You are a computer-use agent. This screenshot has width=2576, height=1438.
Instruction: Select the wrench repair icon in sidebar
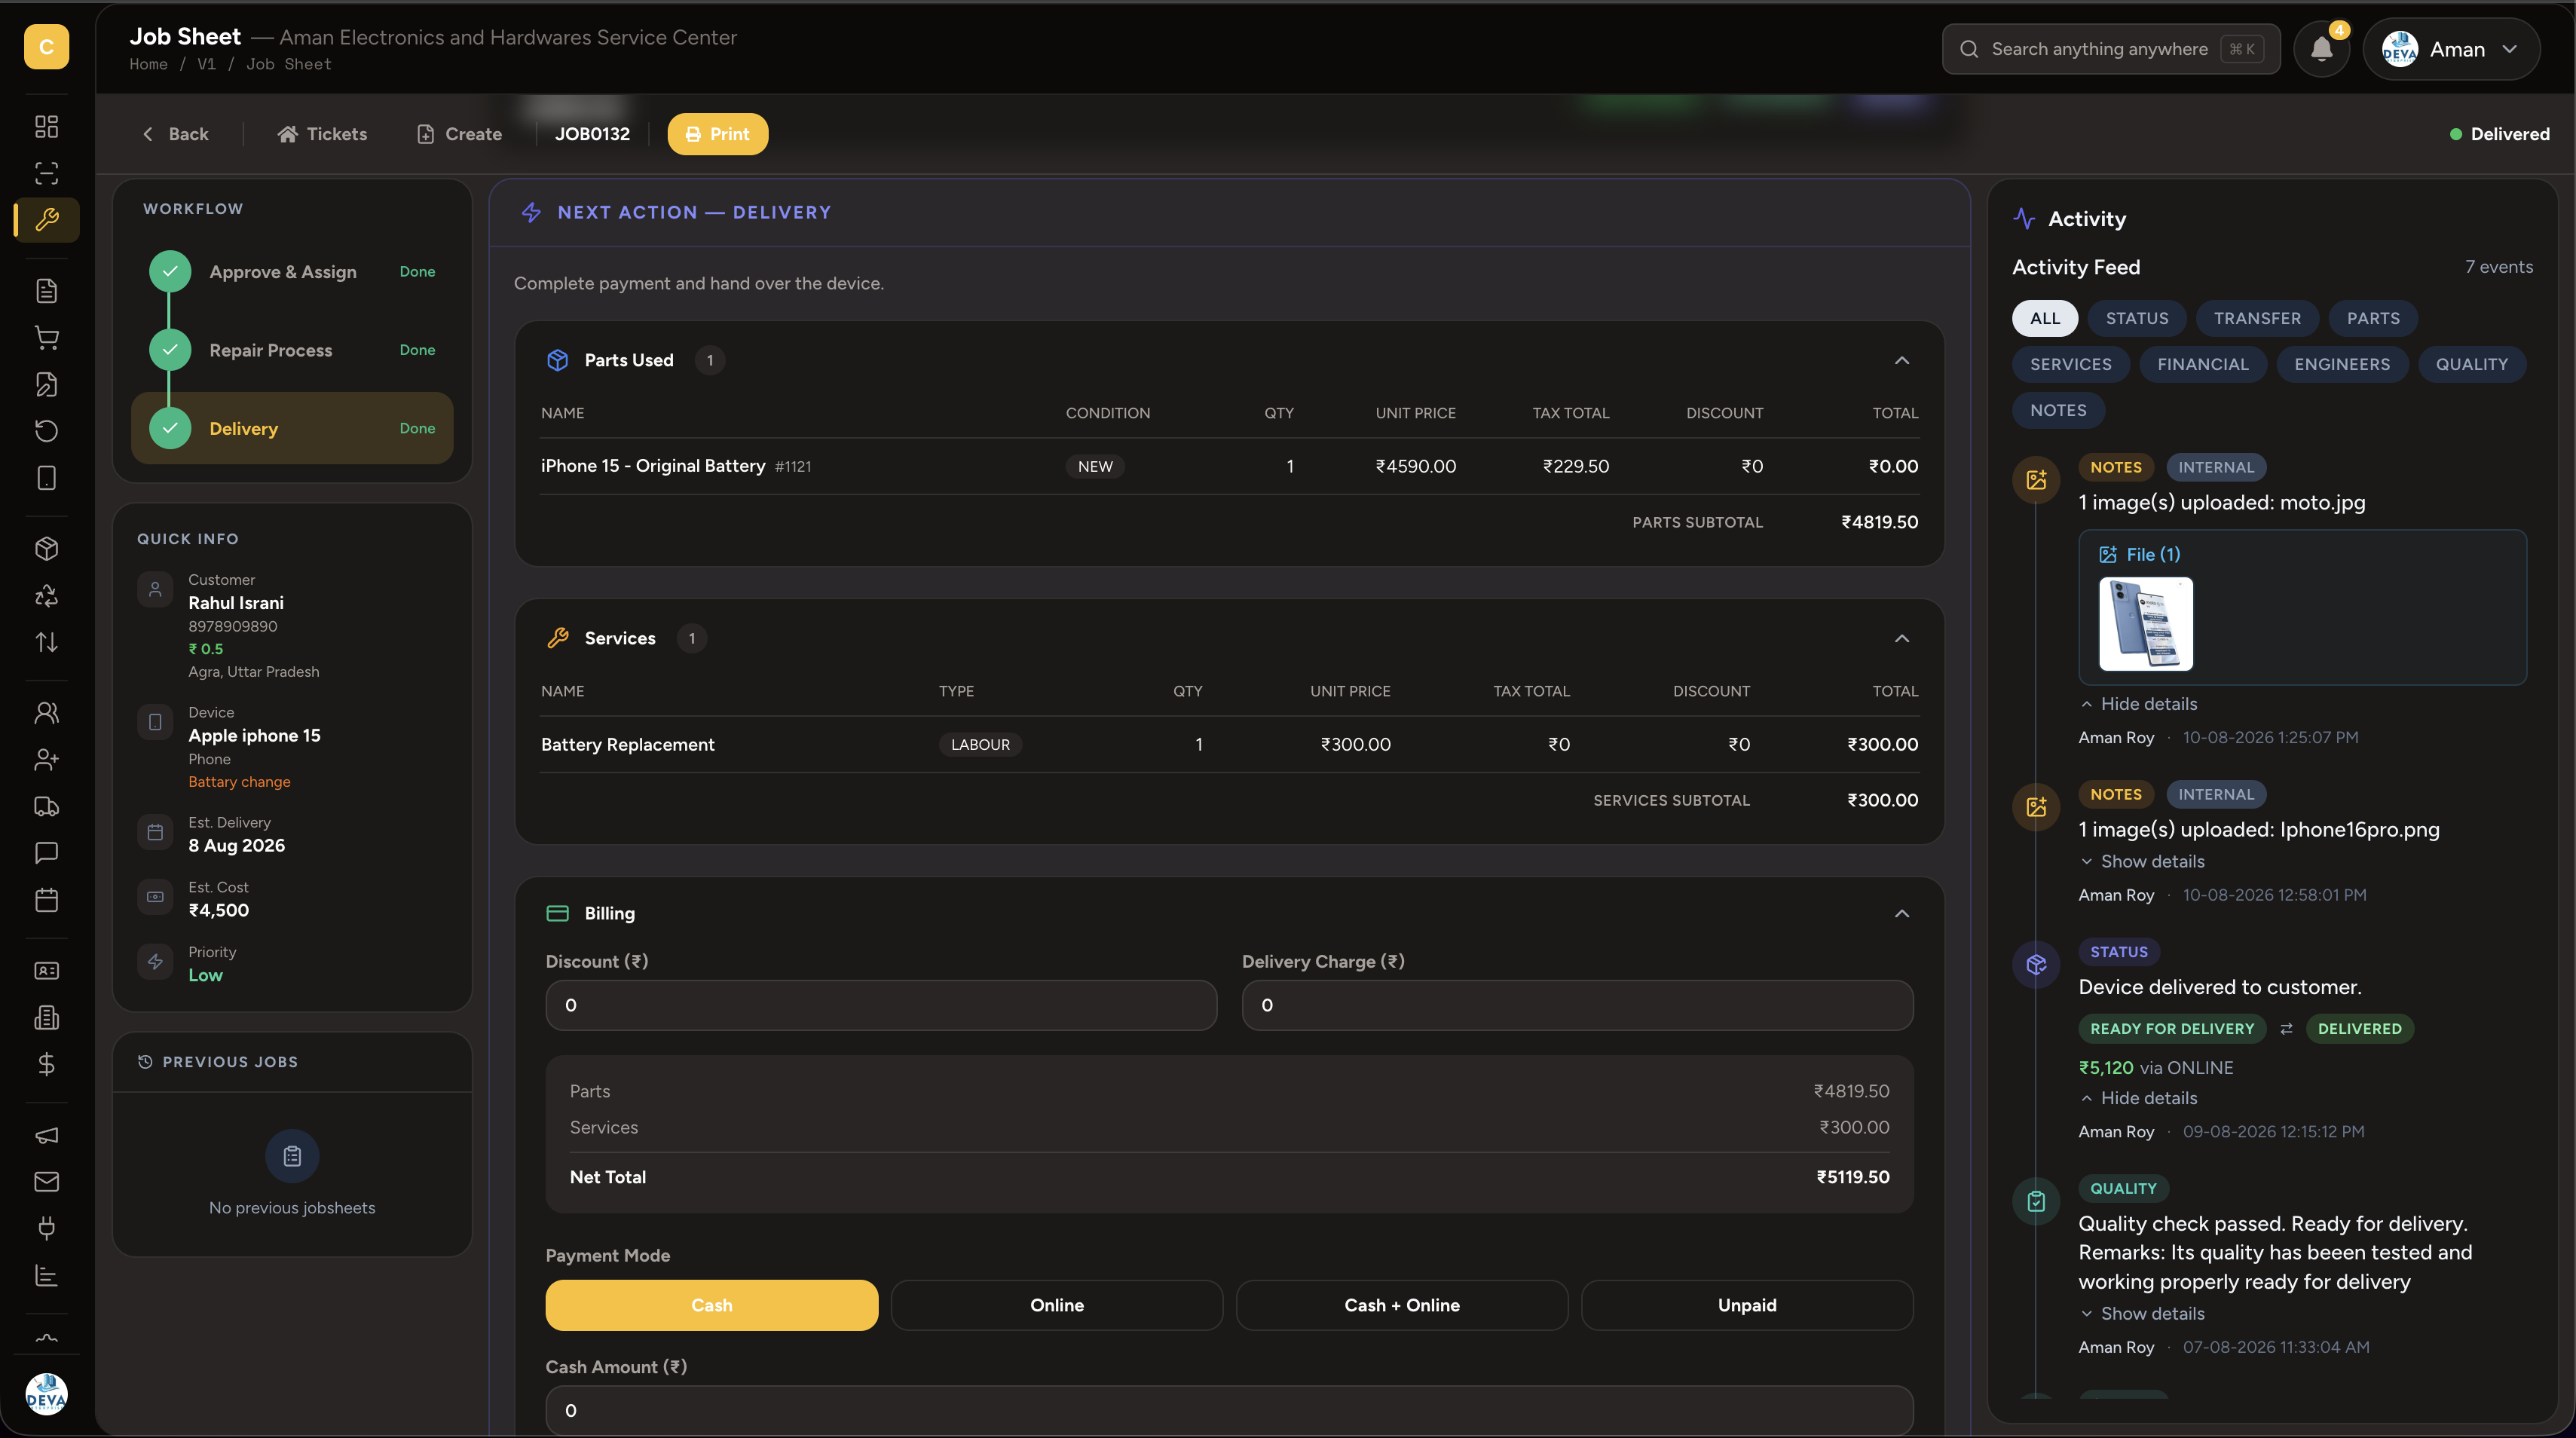(x=46, y=220)
